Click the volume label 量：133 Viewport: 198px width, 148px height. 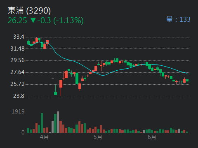[178, 19]
